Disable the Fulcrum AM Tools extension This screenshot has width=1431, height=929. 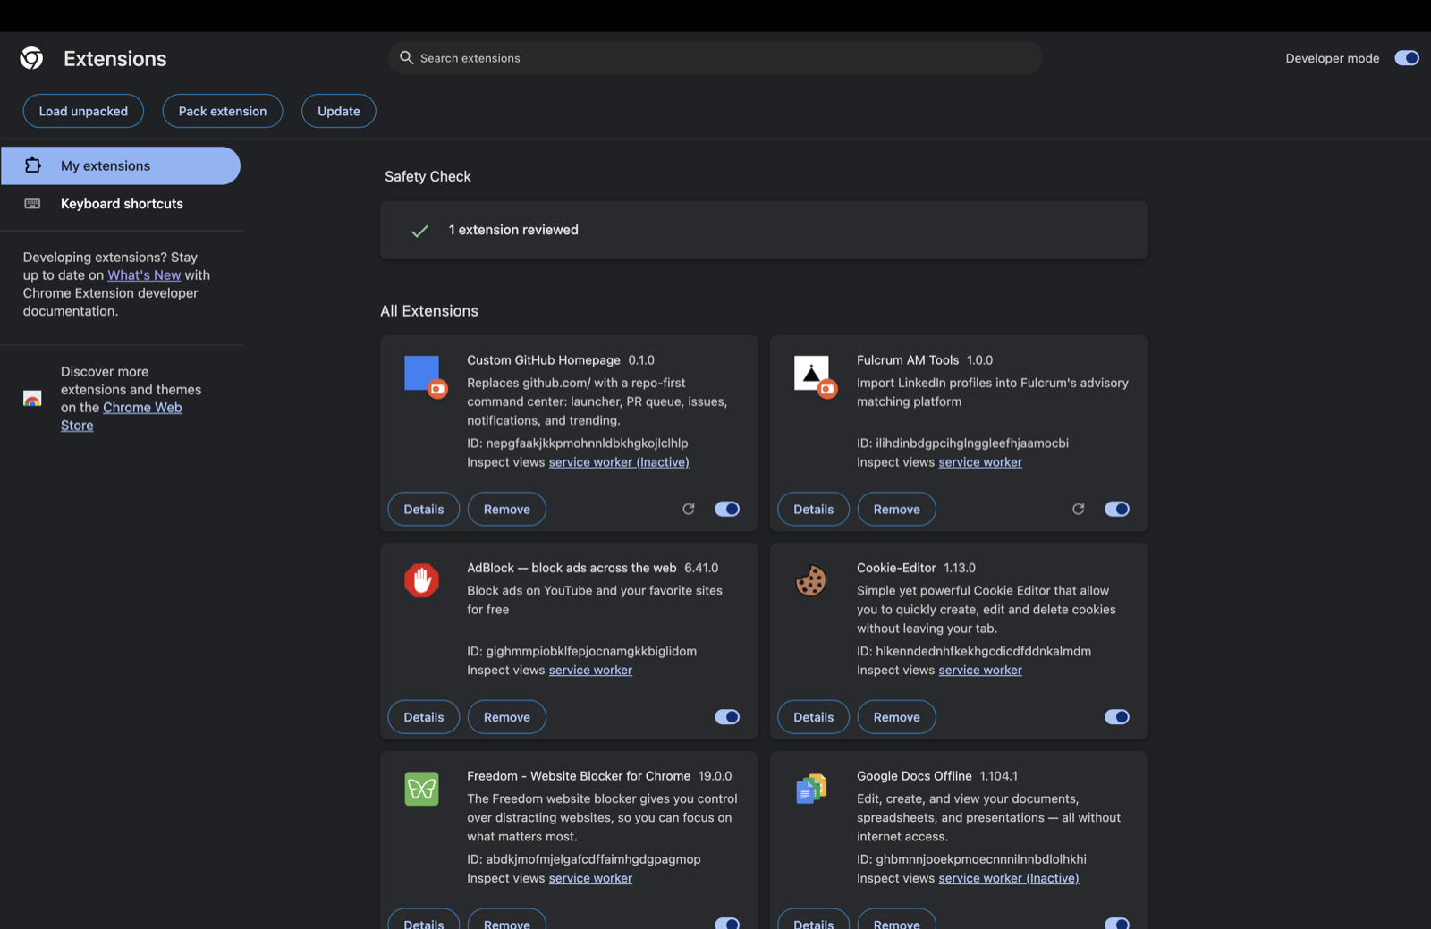point(1117,509)
